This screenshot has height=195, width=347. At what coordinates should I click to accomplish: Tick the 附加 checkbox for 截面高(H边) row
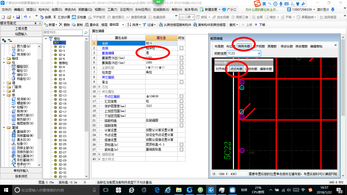coord(181,63)
